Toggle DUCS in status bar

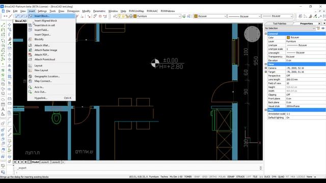tap(267, 177)
